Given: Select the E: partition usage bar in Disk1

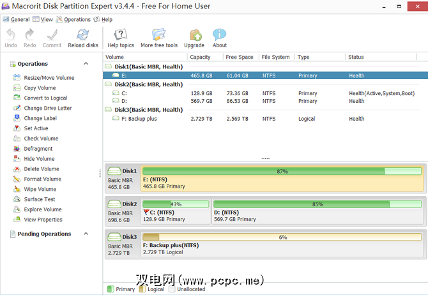Looking at the screenshot, I should point(282,171).
